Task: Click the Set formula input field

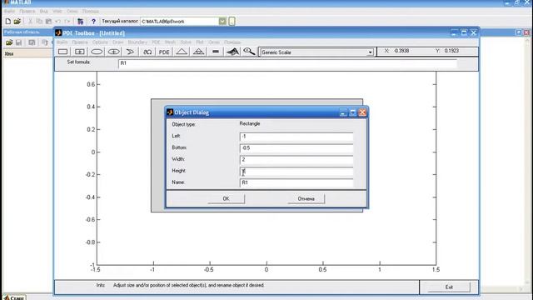Action: tap(287, 63)
